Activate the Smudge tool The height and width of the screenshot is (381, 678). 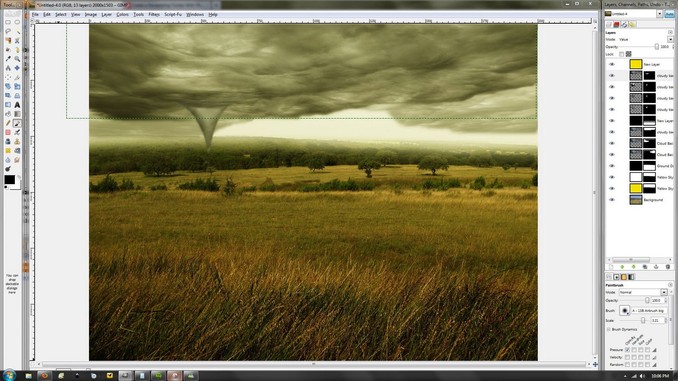(x=17, y=159)
